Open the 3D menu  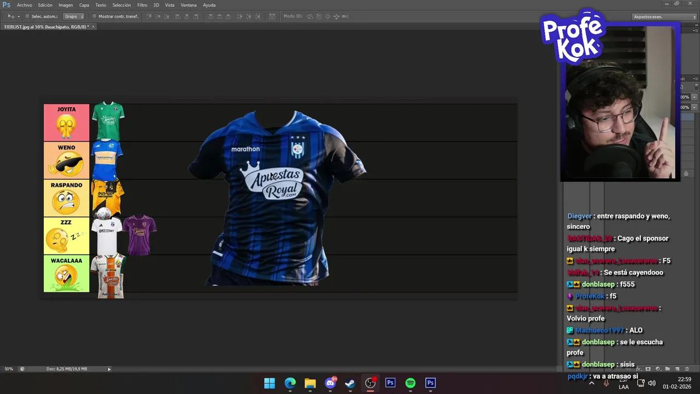point(156,5)
